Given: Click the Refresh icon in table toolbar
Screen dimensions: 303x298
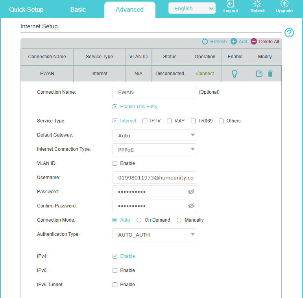Looking at the screenshot, I should pos(205,42).
